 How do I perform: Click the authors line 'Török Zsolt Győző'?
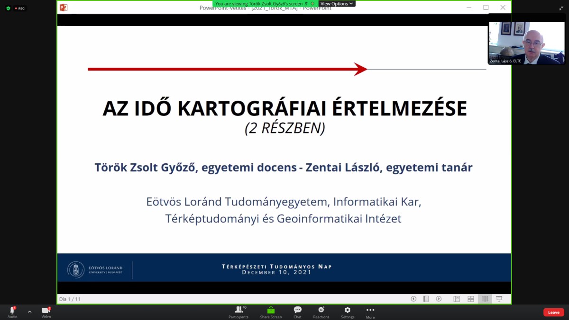pyautogui.click(x=146, y=168)
